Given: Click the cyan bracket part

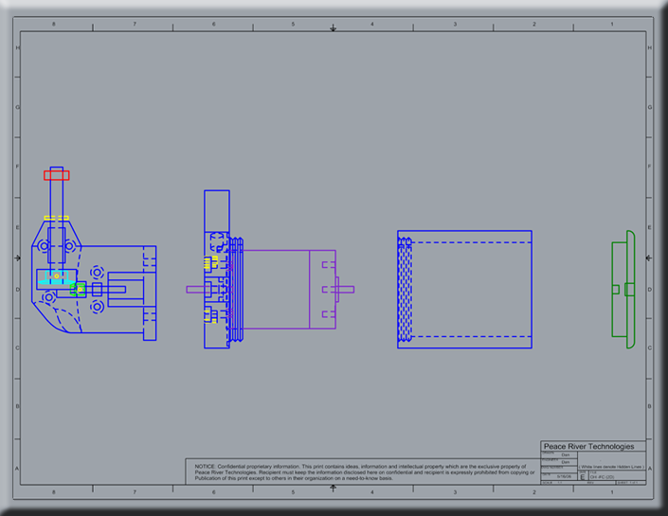Looking at the screenshot, I should pyautogui.click(x=56, y=277).
